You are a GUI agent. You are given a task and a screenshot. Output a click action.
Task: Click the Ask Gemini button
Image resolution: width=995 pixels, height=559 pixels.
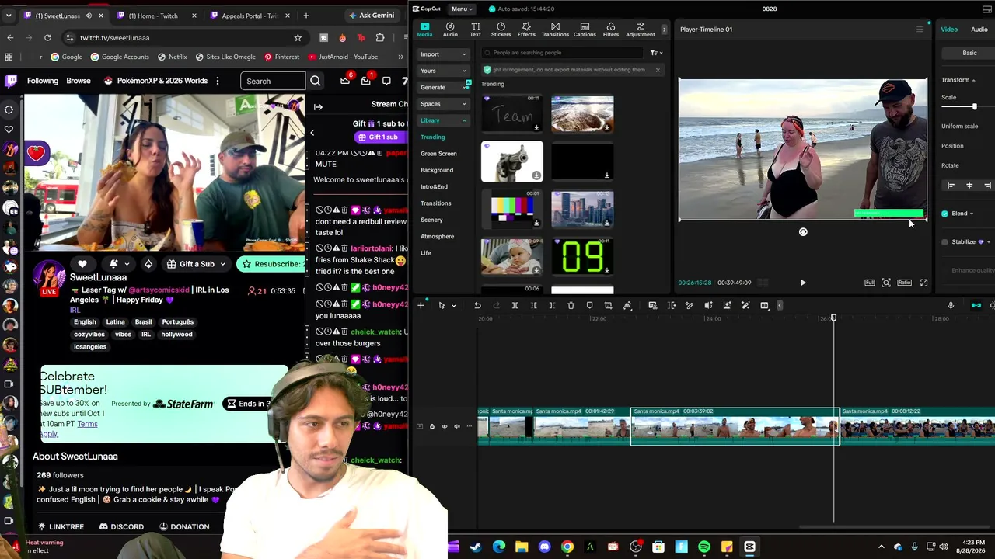coord(371,16)
